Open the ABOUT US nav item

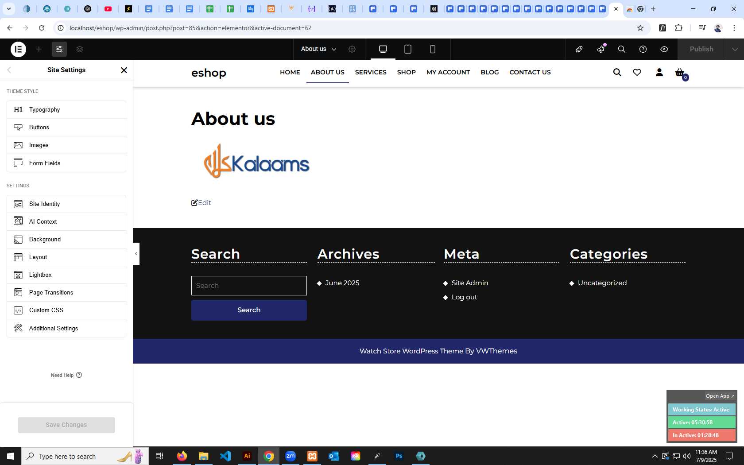coord(328,72)
